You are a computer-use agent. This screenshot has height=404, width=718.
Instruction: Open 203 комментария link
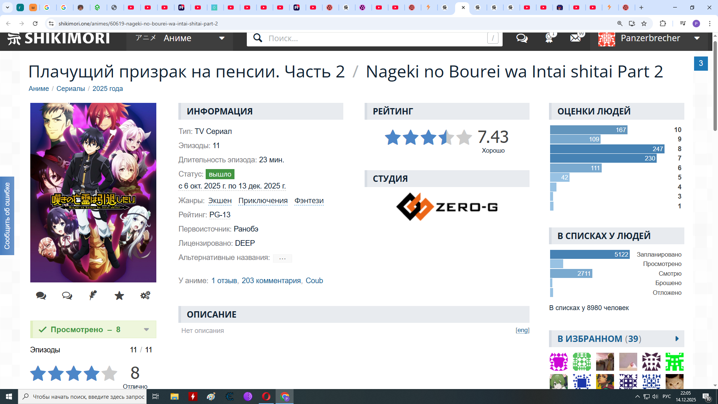pos(271,281)
